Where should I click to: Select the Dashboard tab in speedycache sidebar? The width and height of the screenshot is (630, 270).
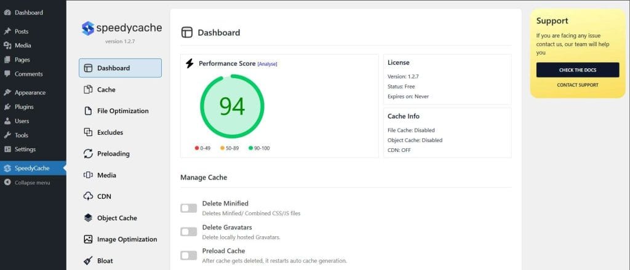point(120,68)
